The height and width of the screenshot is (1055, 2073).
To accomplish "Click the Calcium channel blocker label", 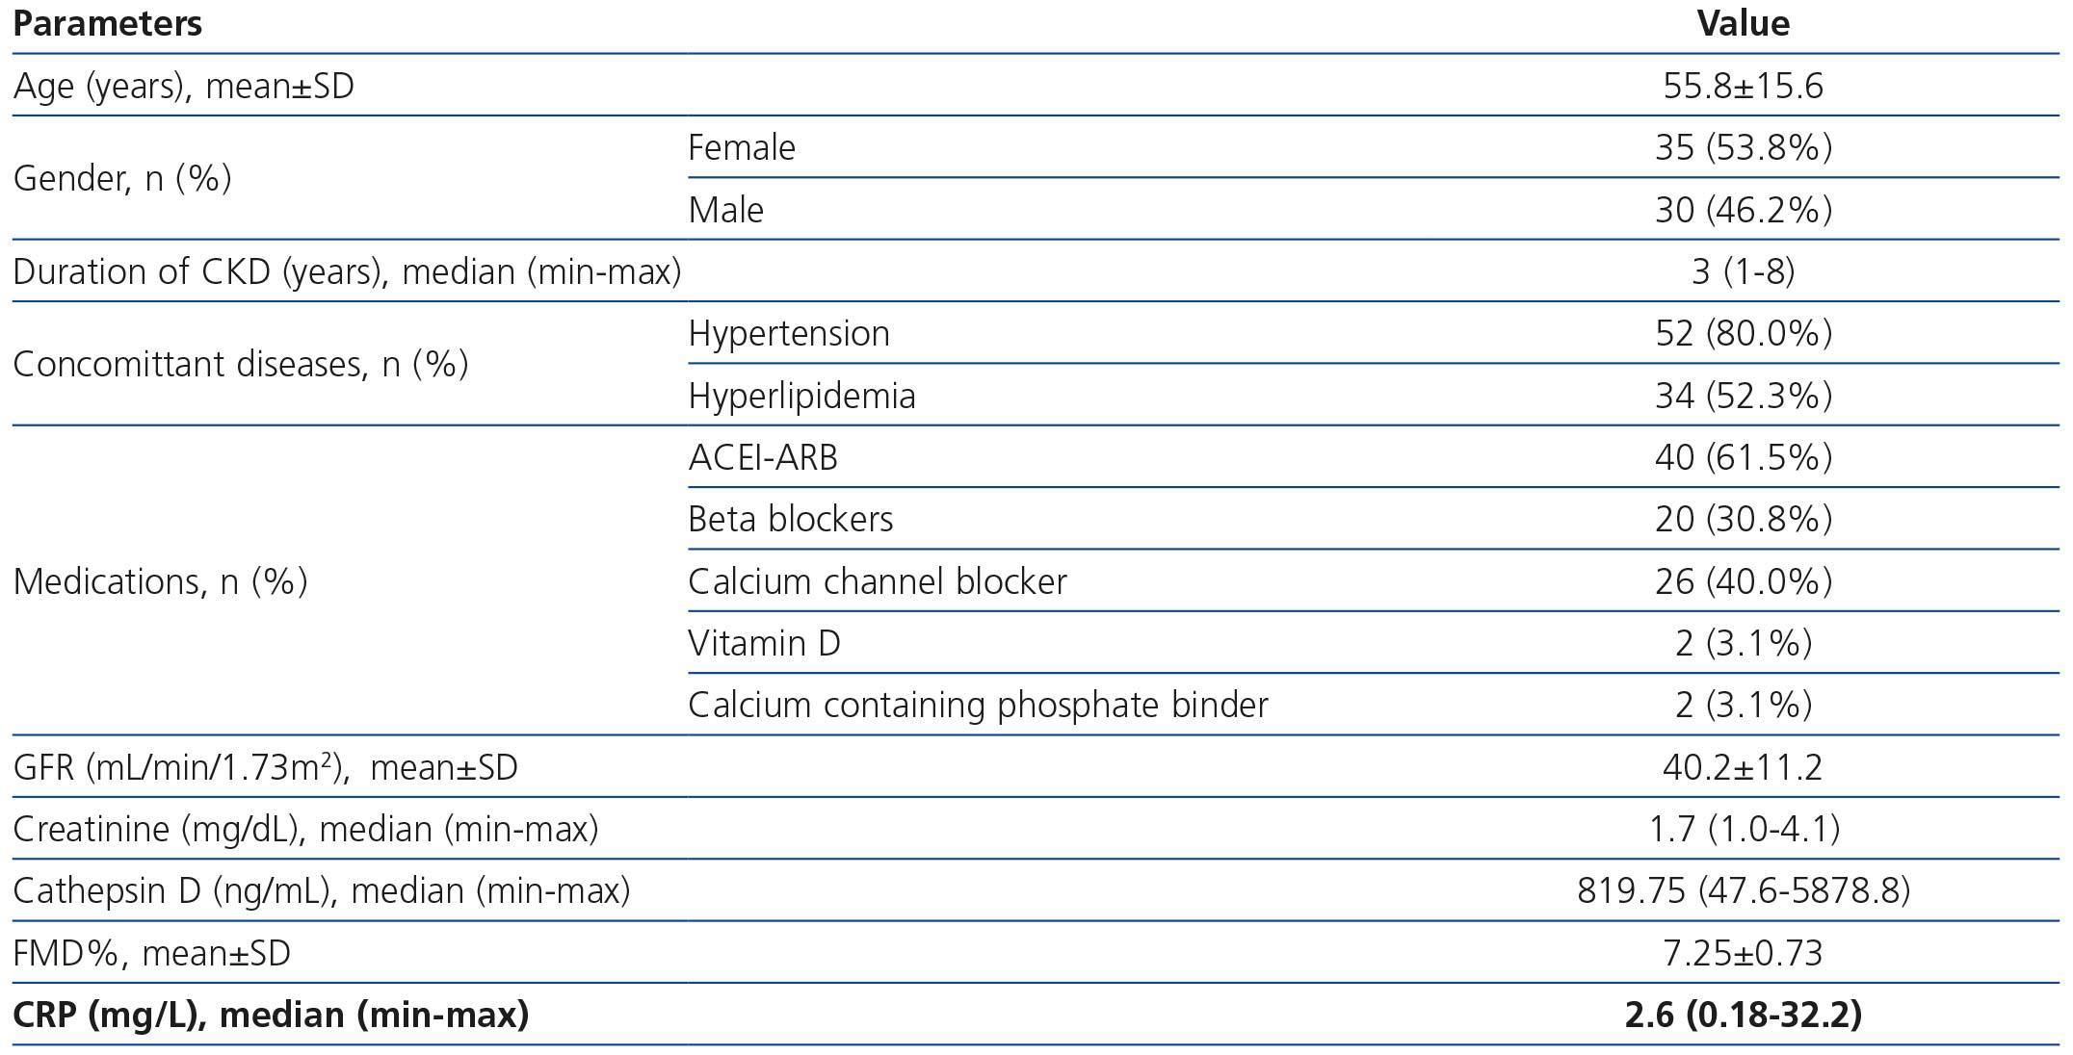I will pos(878,581).
